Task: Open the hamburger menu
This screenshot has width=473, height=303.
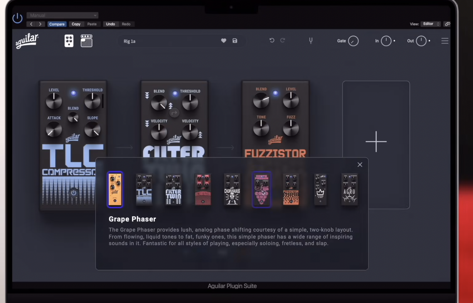Action: click(445, 41)
